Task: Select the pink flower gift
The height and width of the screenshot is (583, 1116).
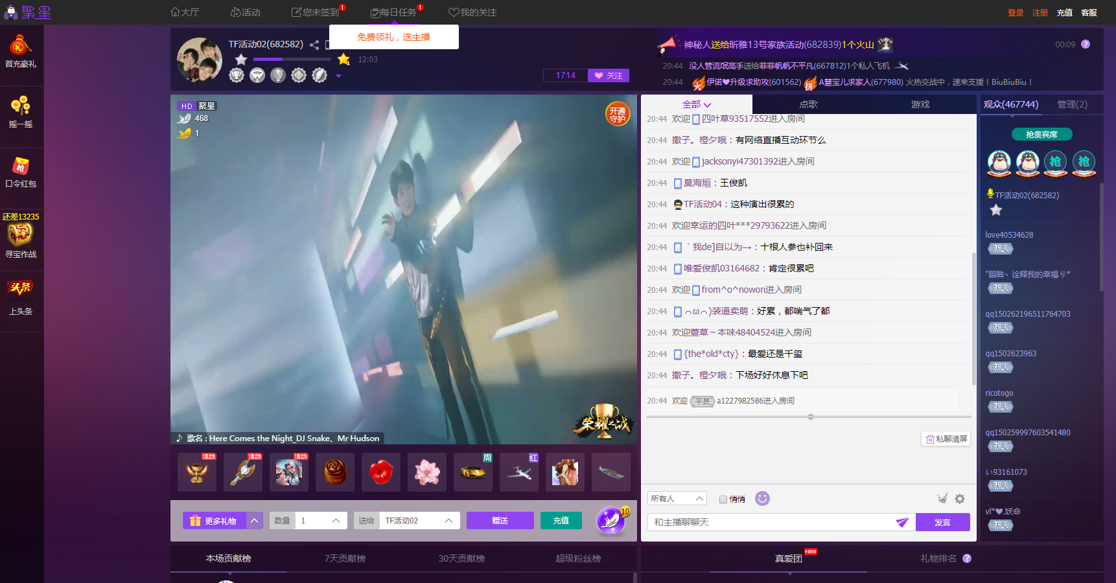Action: tap(427, 472)
